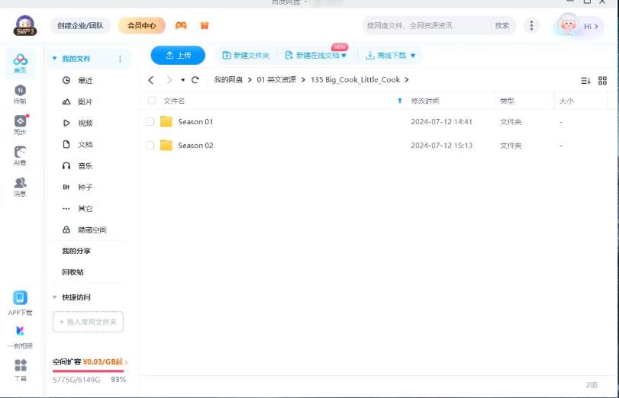Click the 上传 upload button
This screenshot has height=398, width=619.
[178, 55]
